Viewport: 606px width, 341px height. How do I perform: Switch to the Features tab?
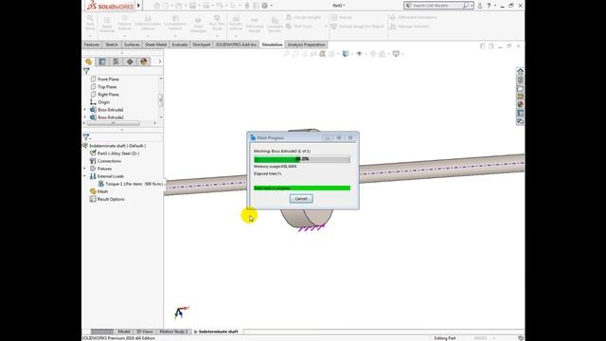click(x=92, y=45)
